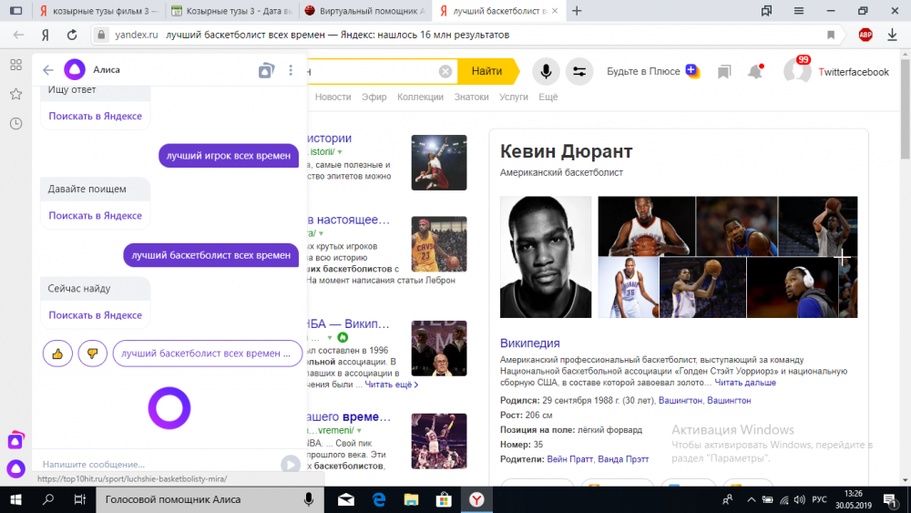The image size is (911, 513).
Task: Open the Alice chat three-dot menu
Action: (x=291, y=70)
